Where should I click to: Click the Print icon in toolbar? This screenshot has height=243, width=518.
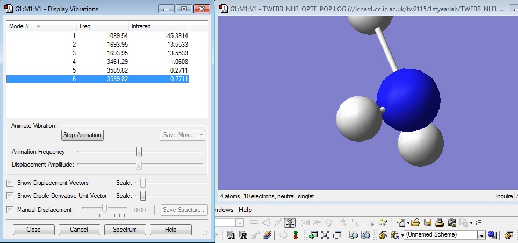click(439, 223)
